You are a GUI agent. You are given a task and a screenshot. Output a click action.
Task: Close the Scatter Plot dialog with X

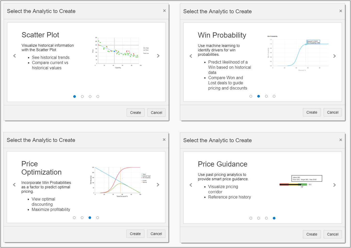coord(164,11)
